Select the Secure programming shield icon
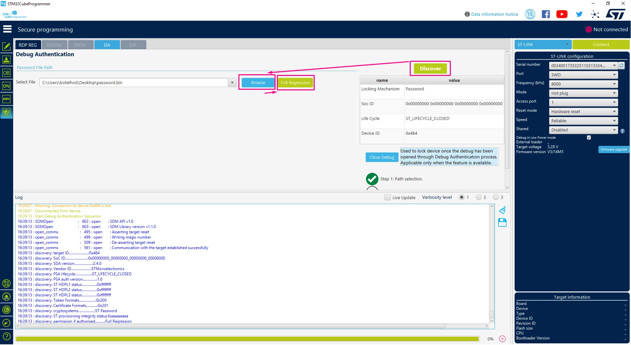Image resolution: width=631 pixels, height=345 pixels. coord(6,112)
